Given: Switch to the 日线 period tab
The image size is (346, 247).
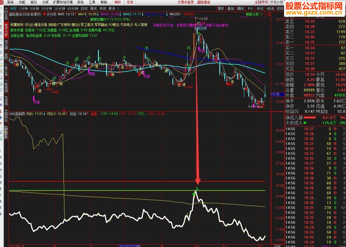Looking at the screenshot, I should pyautogui.click(x=84, y=9).
